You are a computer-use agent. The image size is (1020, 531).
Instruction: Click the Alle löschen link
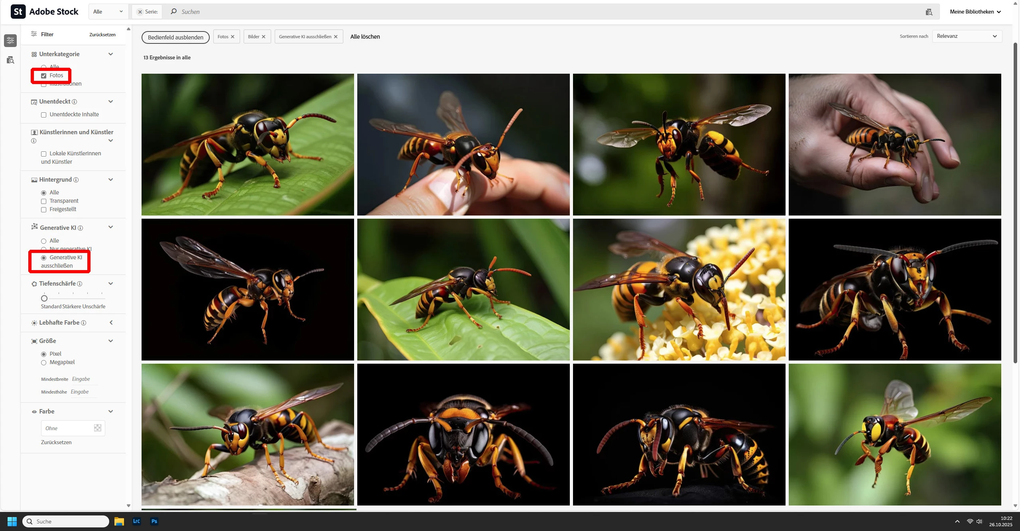pyautogui.click(x=365, y=37)
